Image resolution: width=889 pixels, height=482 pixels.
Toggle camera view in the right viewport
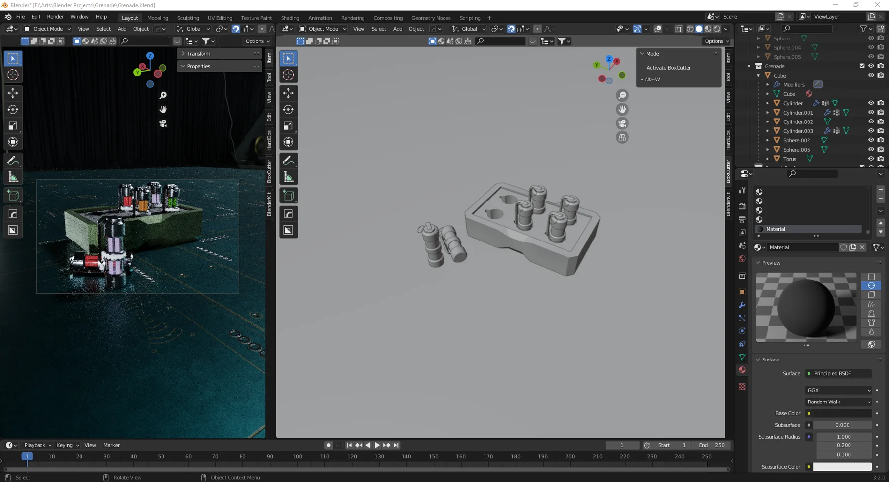click(x=622, y=123)
